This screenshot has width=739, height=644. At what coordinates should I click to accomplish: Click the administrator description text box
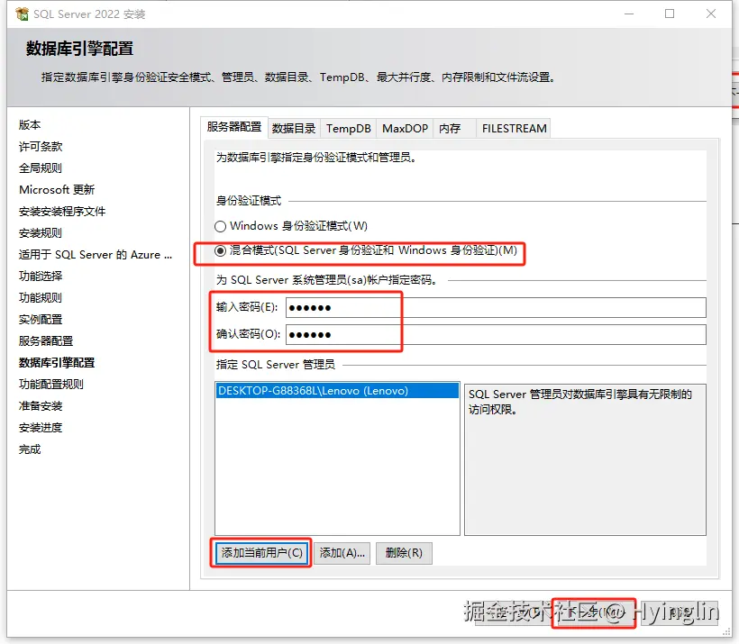click(586, 459)
